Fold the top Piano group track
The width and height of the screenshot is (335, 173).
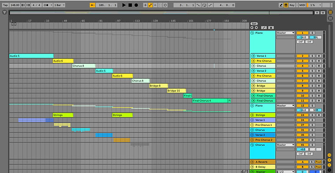pos(252,33)
